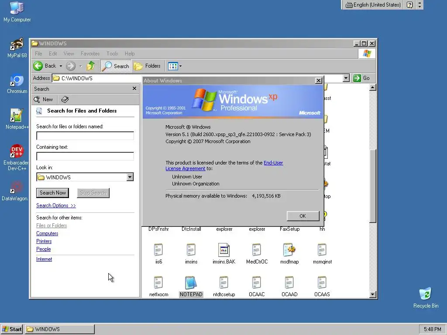Select the msdfmap configuration file
This screenshot has height=335, width=447.
(x=289, y=253)
